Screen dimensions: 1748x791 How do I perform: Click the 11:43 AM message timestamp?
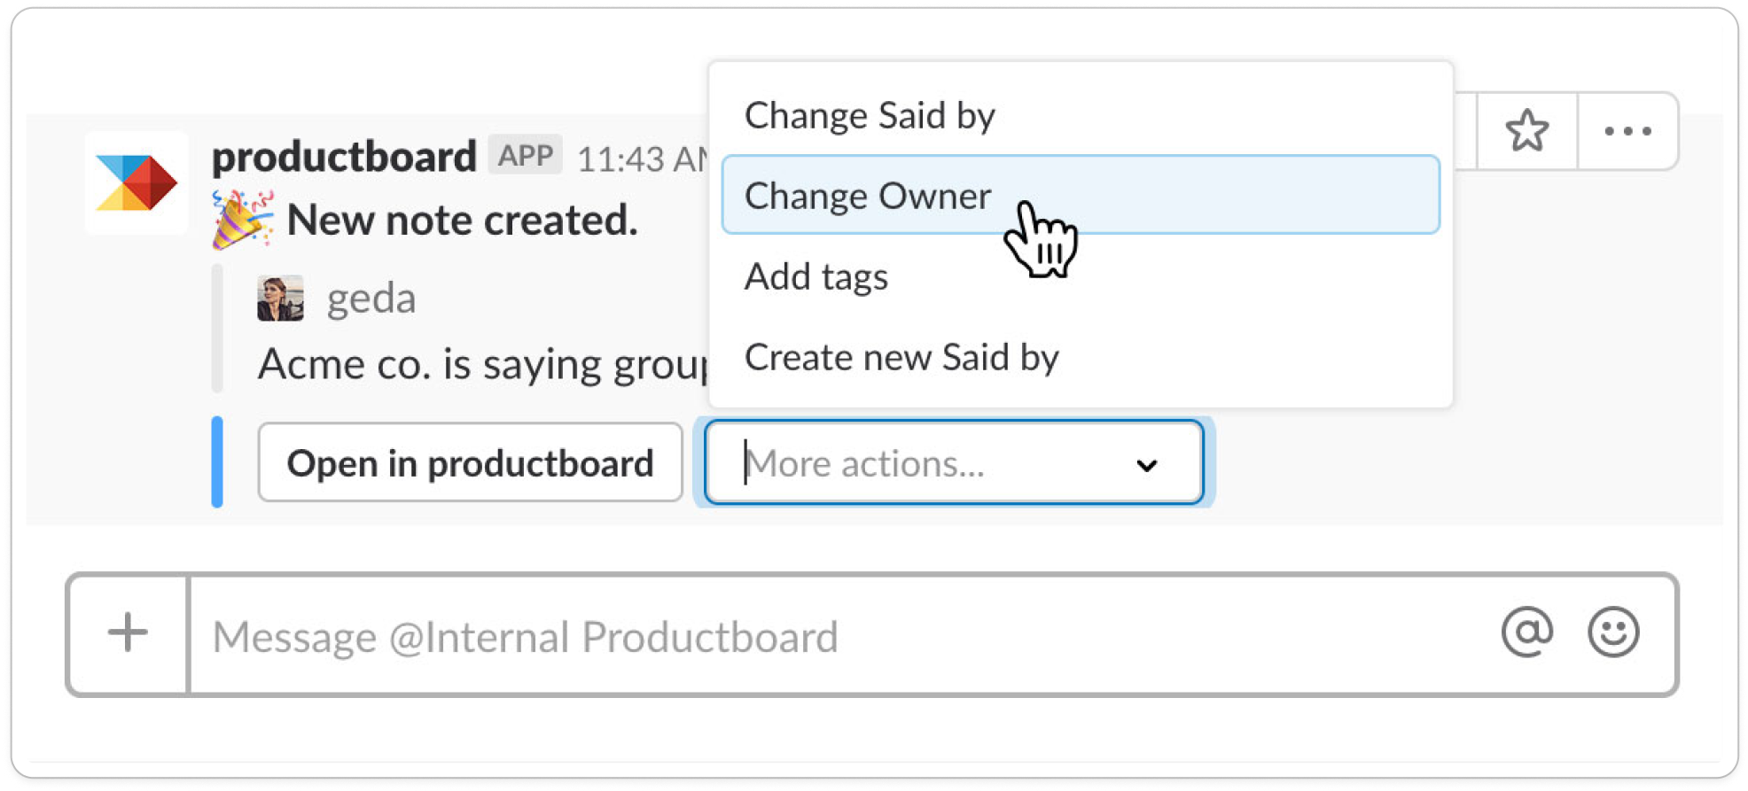(643, 159)
